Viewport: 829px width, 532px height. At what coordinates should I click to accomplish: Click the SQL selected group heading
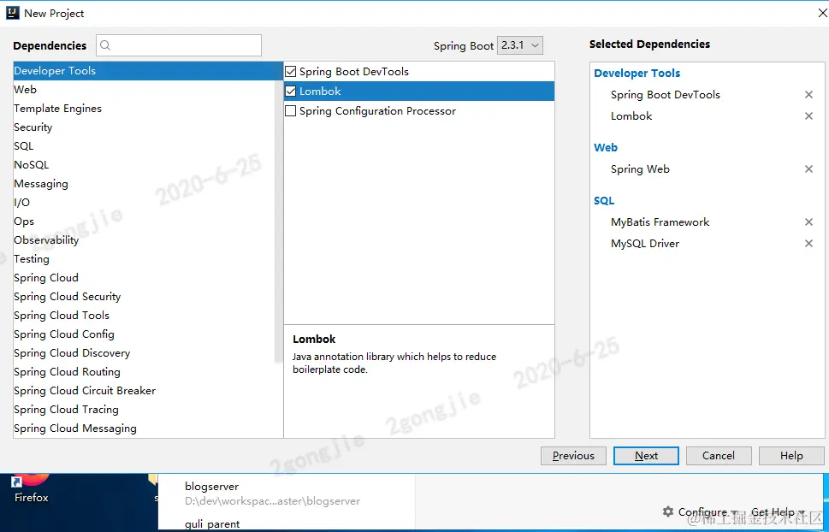604,200
